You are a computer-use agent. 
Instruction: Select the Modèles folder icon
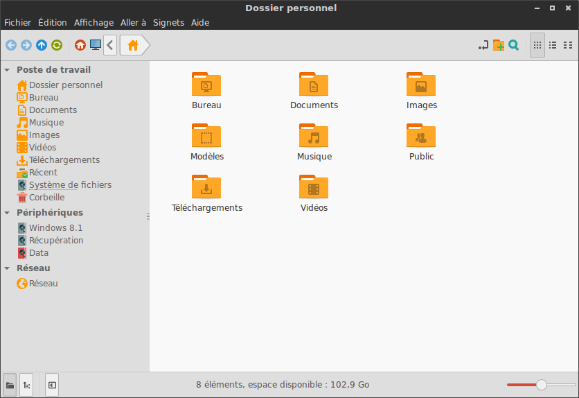(206, 136)
